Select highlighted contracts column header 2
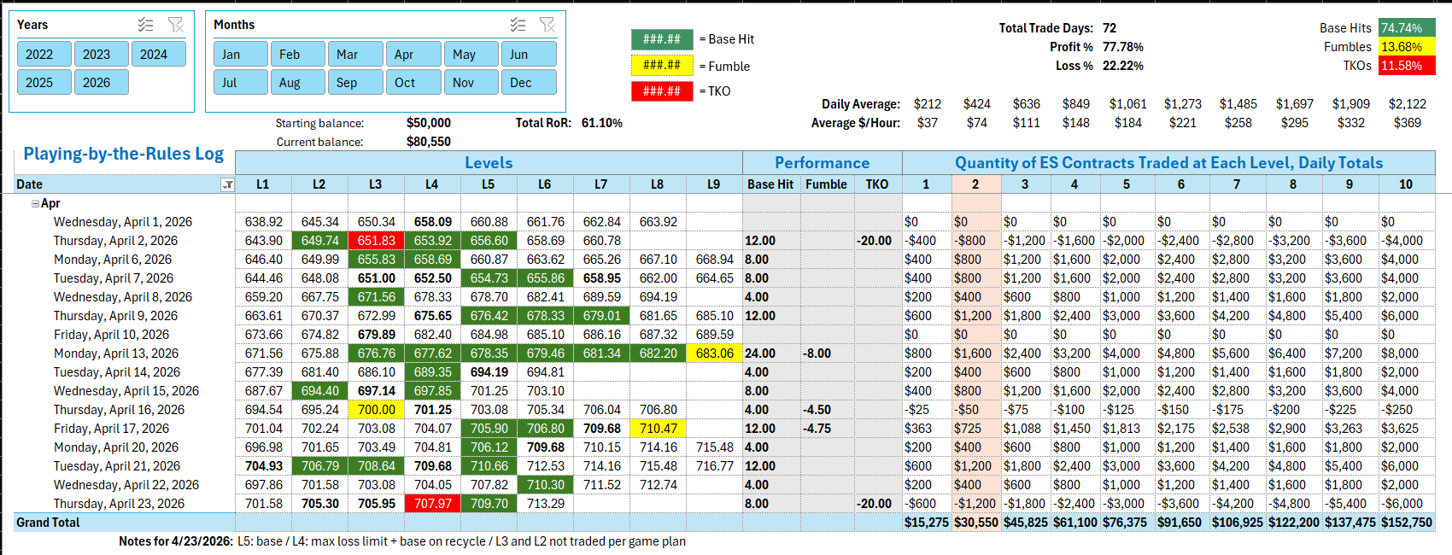 975,184
